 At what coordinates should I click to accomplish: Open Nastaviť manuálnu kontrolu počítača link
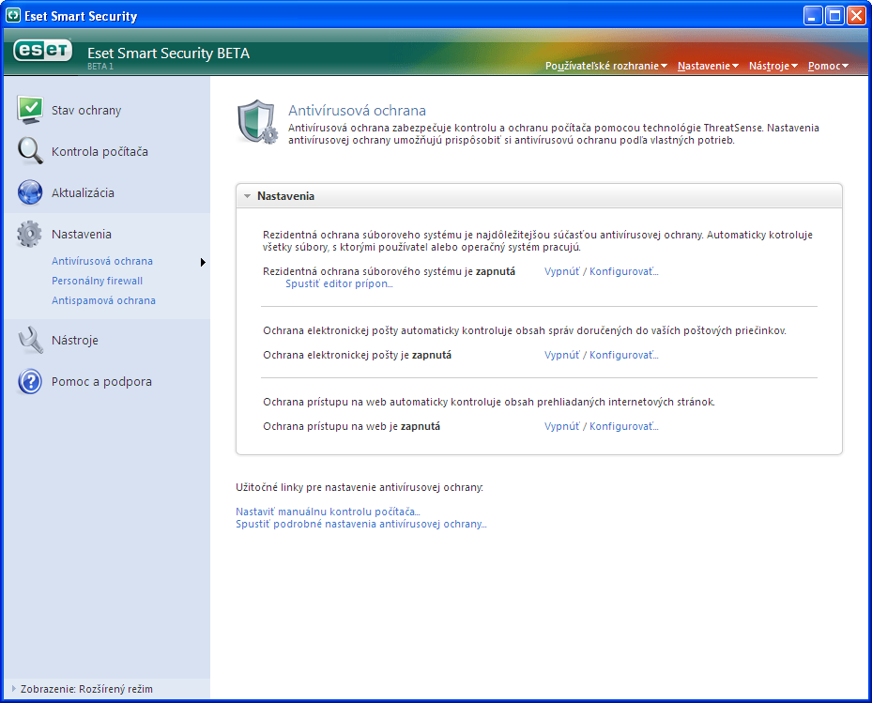click(328, 512)
